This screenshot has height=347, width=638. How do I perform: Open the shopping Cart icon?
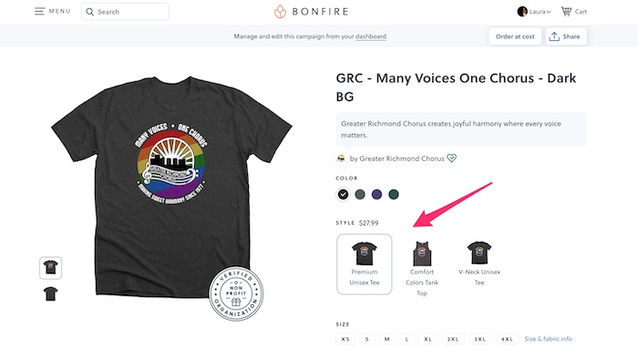[566, 12]
